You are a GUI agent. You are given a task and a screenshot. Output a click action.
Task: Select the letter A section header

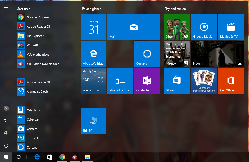18,74
